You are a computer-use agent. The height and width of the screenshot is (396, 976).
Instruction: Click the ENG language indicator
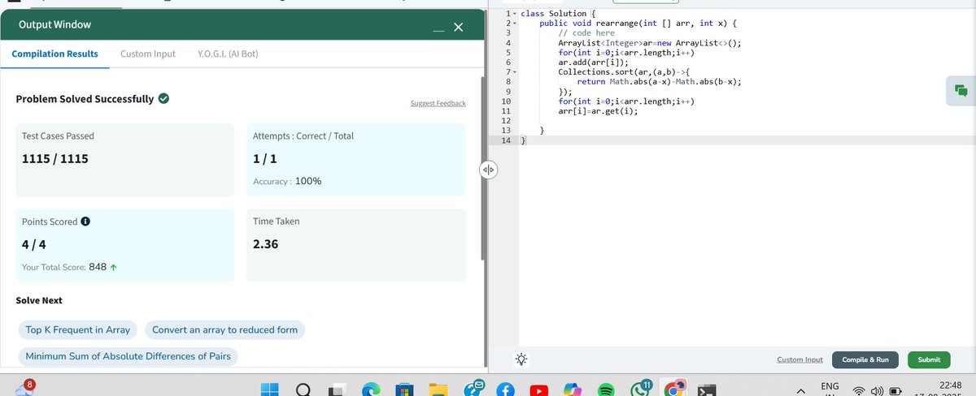830,385
